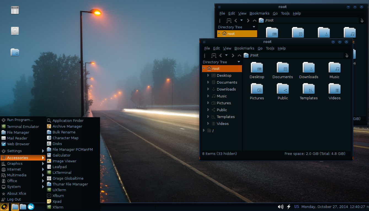369x211 pixels.
Task: Click Run Program... in start menu
Action: [x=23, y=120]
